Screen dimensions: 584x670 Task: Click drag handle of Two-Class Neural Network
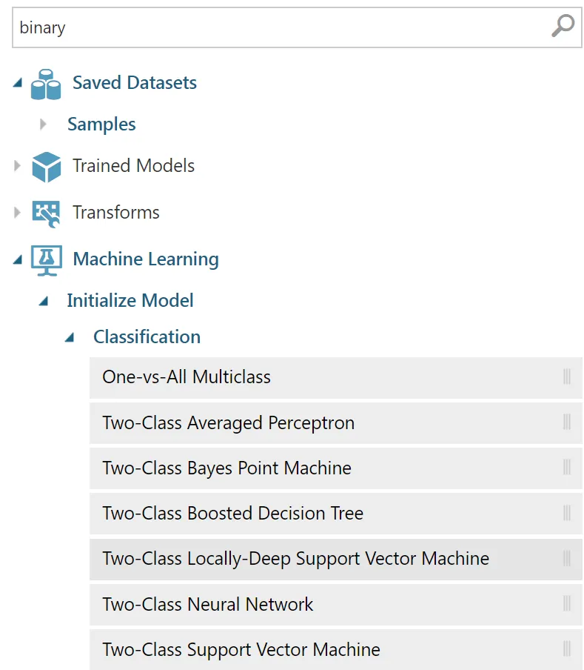tap(566, 604)
